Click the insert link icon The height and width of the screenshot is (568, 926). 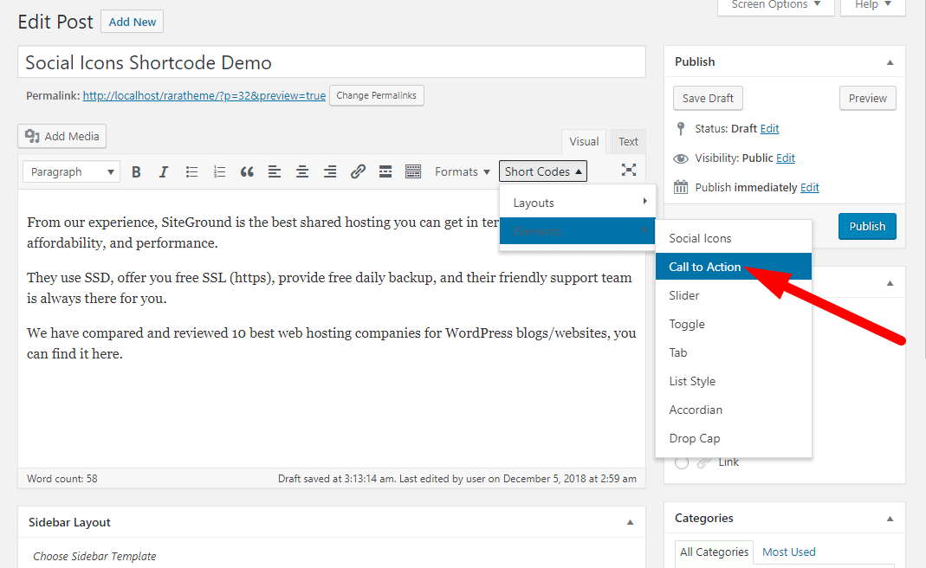[358, 171]
